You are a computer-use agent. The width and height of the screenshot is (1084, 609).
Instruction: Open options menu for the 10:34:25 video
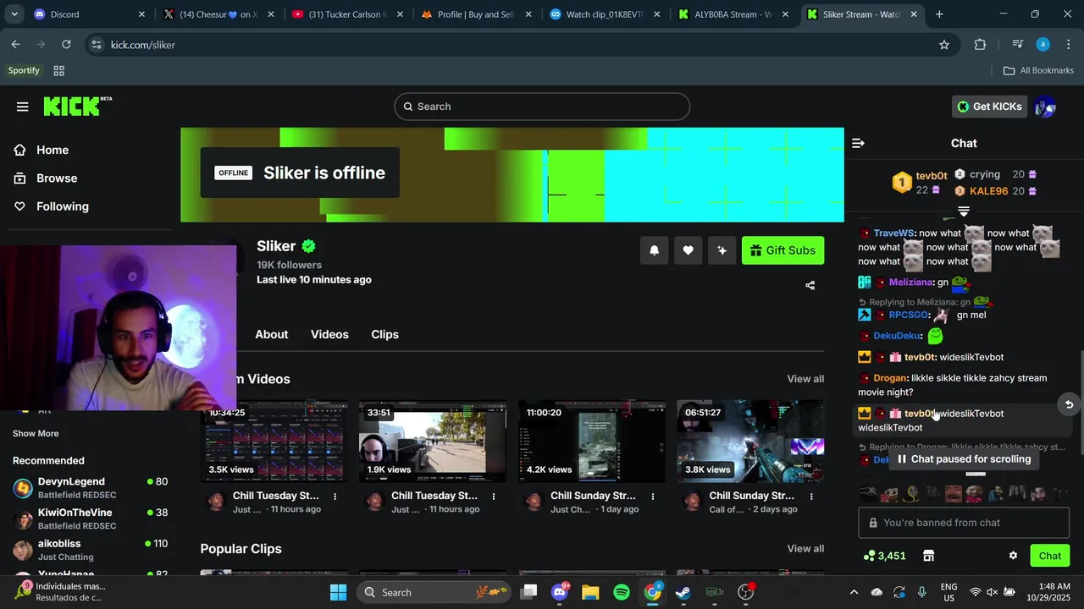[335, 497]
